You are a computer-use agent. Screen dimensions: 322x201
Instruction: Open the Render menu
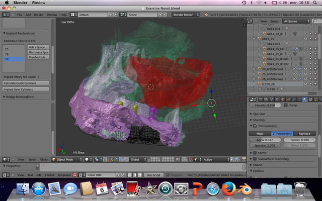tap(38, 15)
